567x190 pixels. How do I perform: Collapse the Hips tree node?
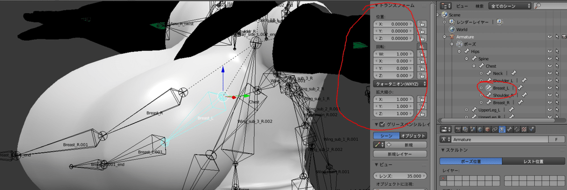click(x=460, y=51)
